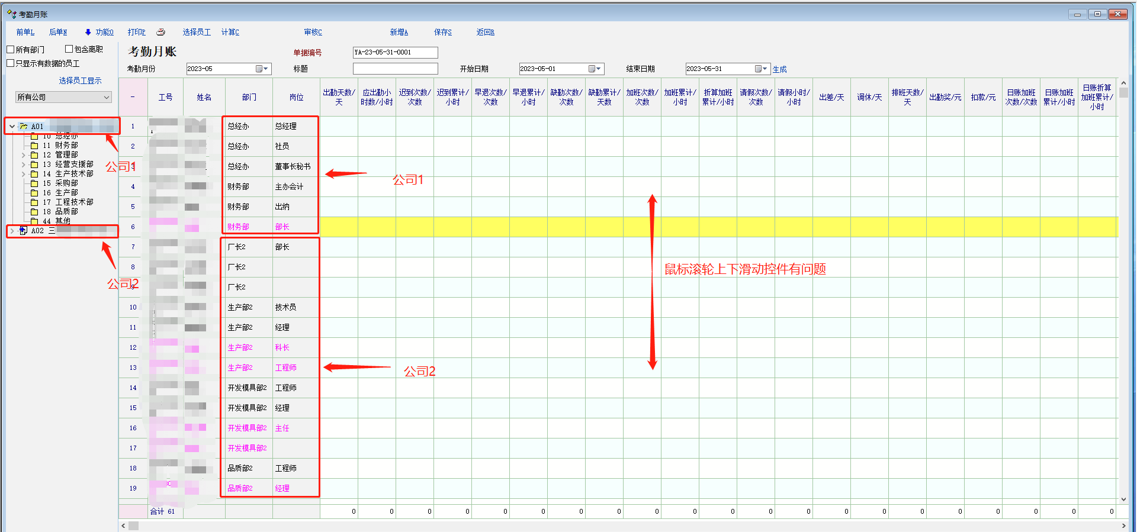Tick the 包含离职 checkbox
The width and height of the screenshot is (1137, 532).
point(69,49)
